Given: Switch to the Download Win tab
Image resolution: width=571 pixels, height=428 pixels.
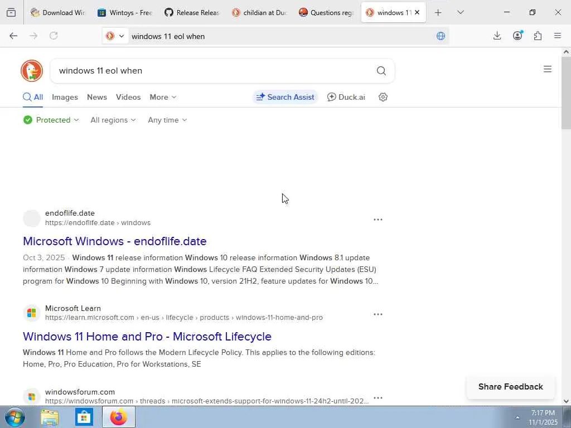Looking at the screenshot, I should (x=58, y=13).
